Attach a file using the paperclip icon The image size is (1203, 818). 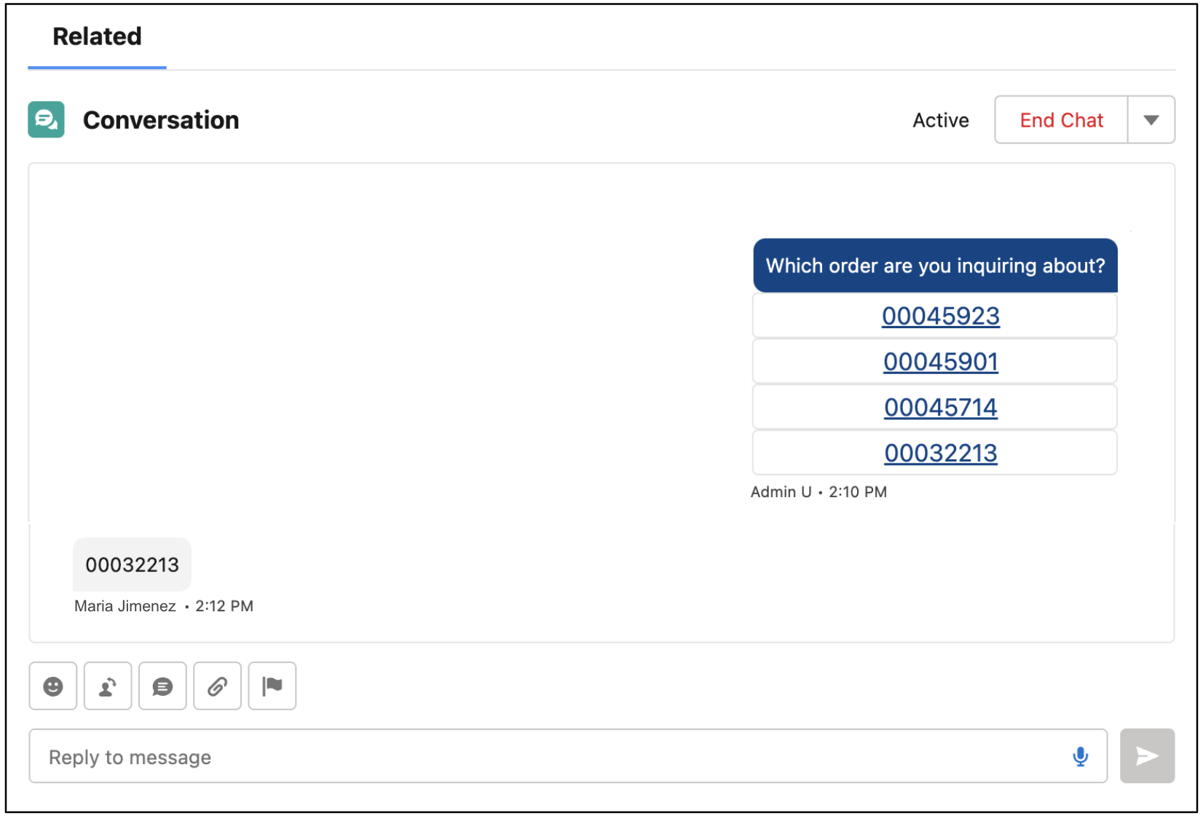(x=216, y=686)
